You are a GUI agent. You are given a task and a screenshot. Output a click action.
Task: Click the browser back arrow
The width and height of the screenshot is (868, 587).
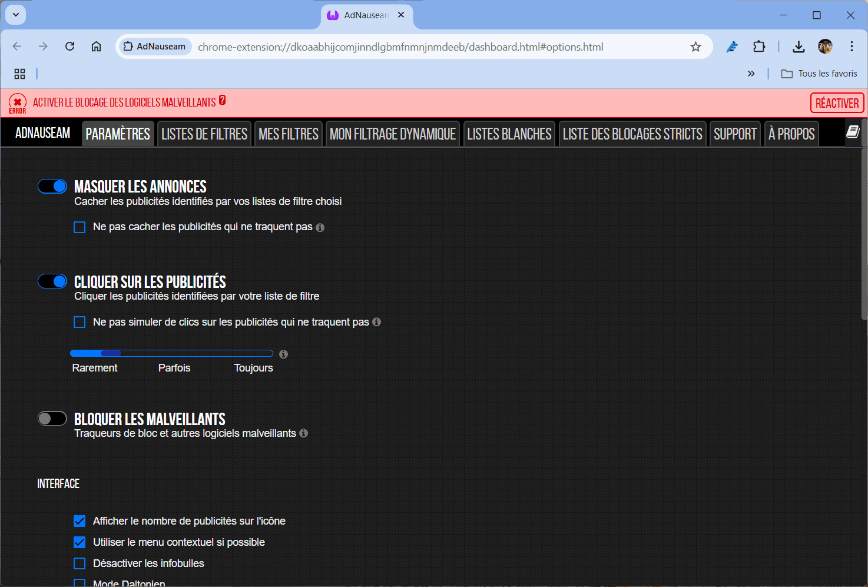point(17,47)
